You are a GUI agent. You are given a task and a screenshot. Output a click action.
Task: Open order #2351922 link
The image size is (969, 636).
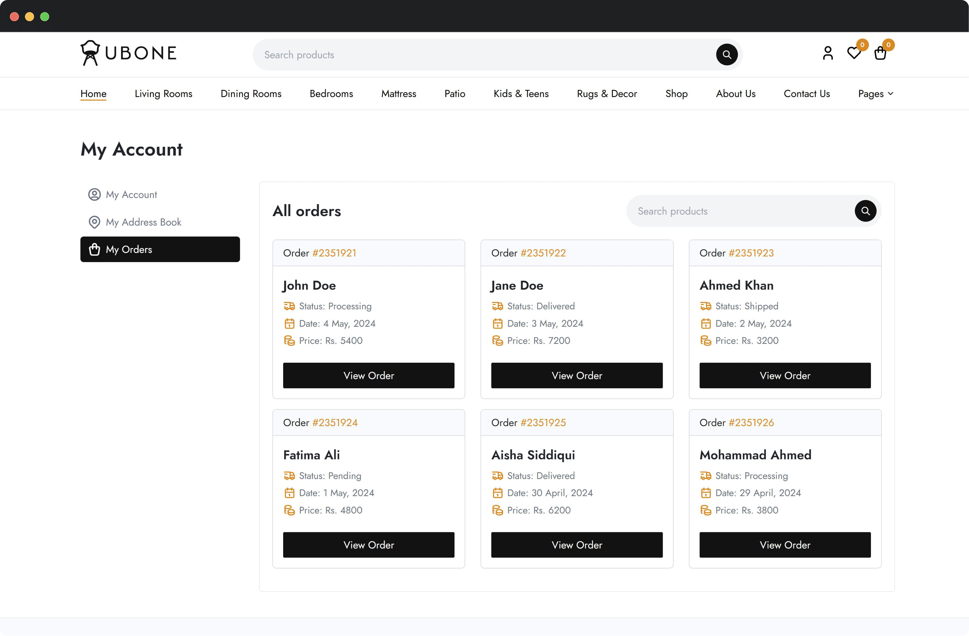tap(543, 252)
